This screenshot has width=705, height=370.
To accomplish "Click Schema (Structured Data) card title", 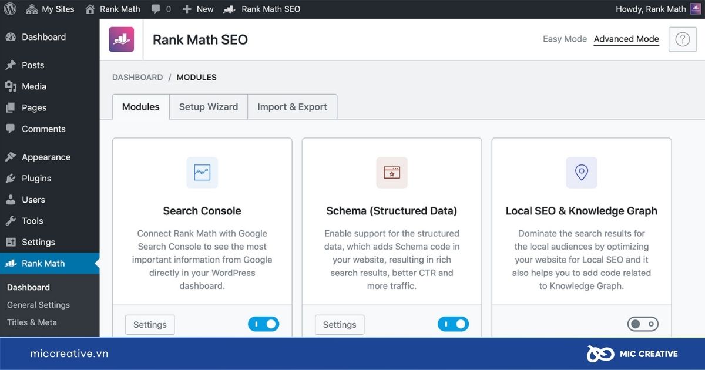I will (392, 211).
